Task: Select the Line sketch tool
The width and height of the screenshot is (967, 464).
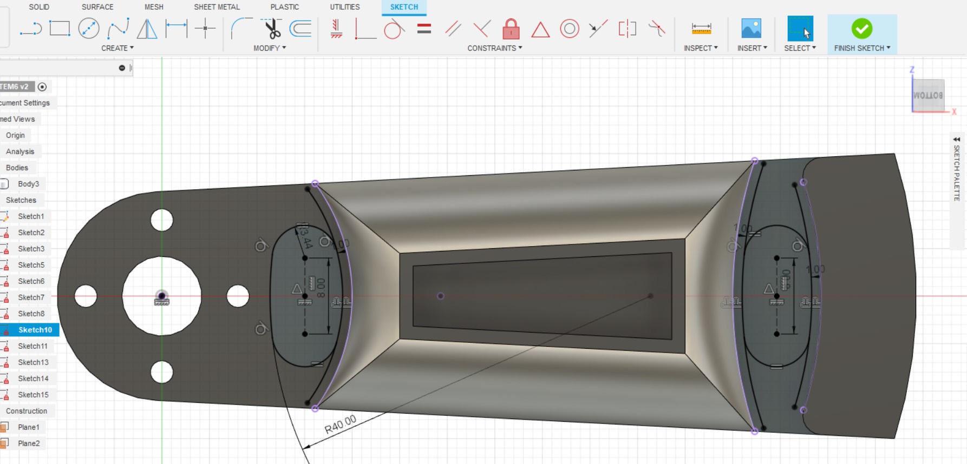Action: point(31,29)
